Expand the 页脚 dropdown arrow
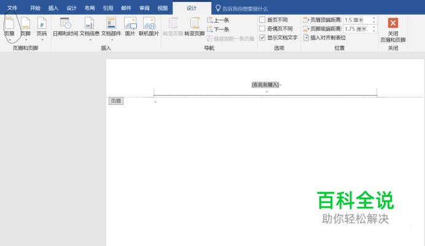Image resolution: width=425 pixels, height=246 pixels. (26, 40)
